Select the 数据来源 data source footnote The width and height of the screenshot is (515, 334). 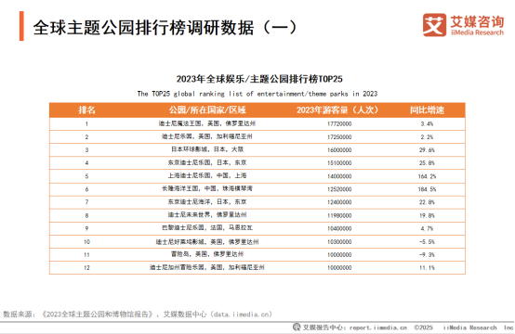coord(138,315)
